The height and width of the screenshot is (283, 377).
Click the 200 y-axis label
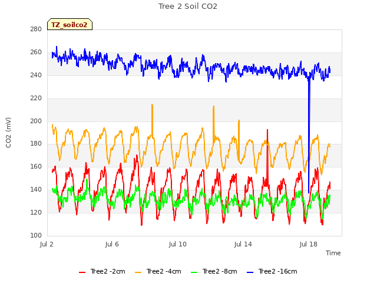pos(36,121)
